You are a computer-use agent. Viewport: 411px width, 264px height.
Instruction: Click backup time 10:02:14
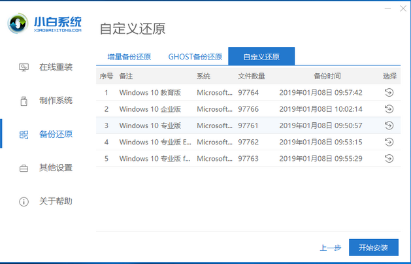click(348, 109)
